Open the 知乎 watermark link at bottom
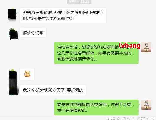The width and height of the screenshot is (156, 120). click(130, 119)
